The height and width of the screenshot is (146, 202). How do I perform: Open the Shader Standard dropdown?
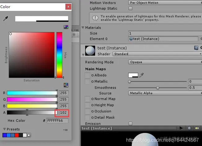tap(157, 54)
